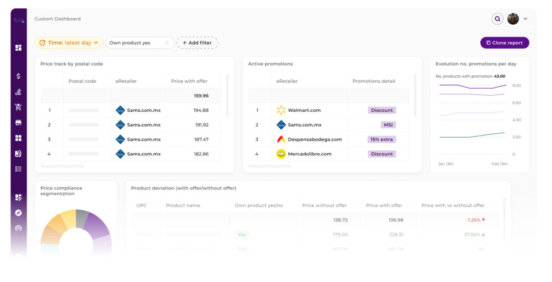
Task: Open the compass explore section in the sidebar
Action: 18,213
